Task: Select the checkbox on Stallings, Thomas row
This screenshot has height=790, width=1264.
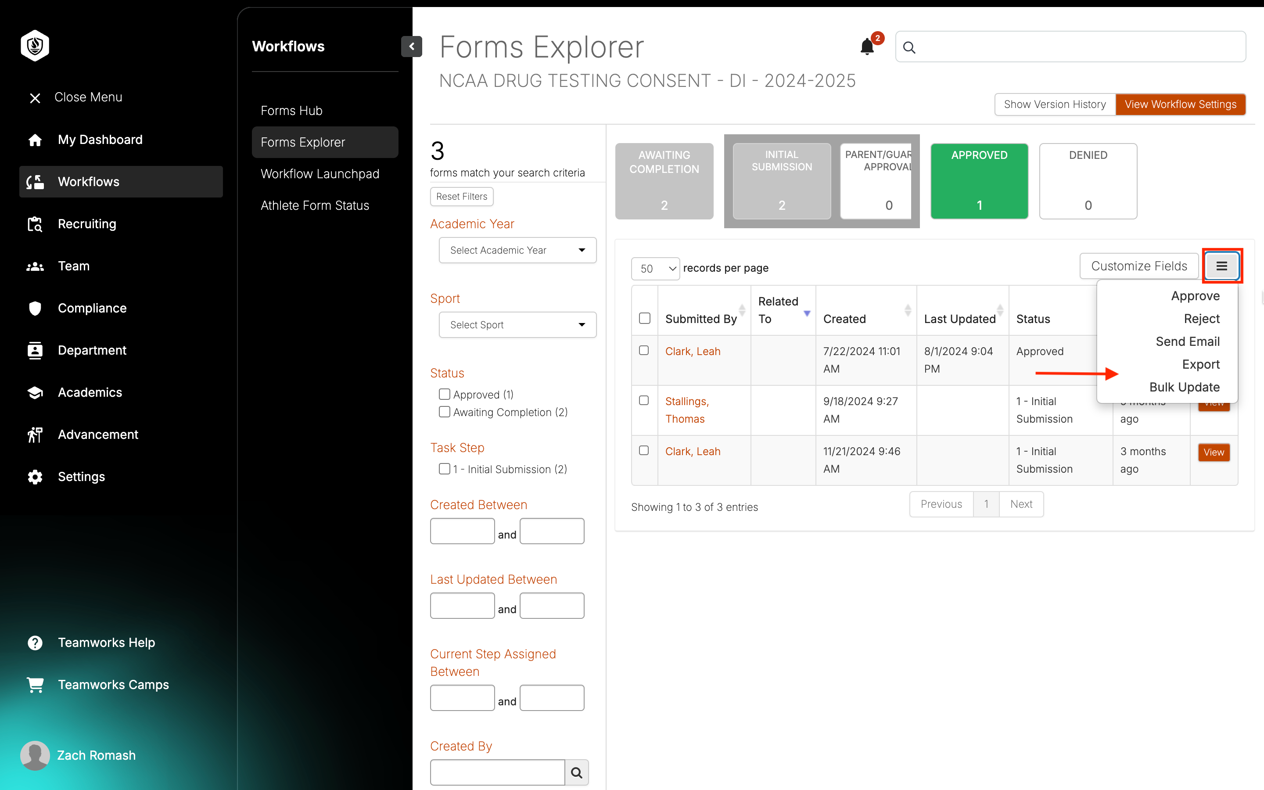Action: 643,400
